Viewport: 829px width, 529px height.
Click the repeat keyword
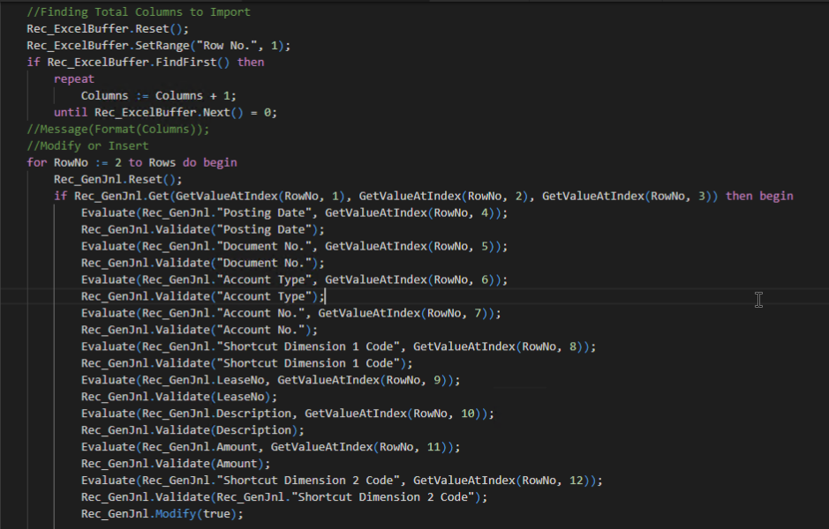tap(73, 79)
